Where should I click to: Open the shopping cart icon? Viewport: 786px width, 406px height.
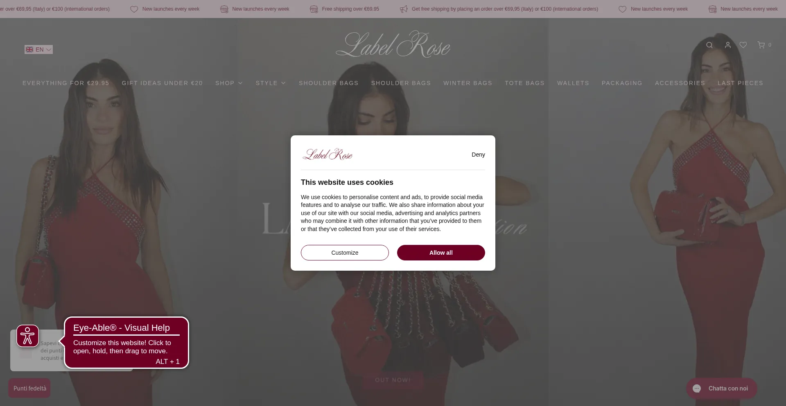(x=761, y=45)
